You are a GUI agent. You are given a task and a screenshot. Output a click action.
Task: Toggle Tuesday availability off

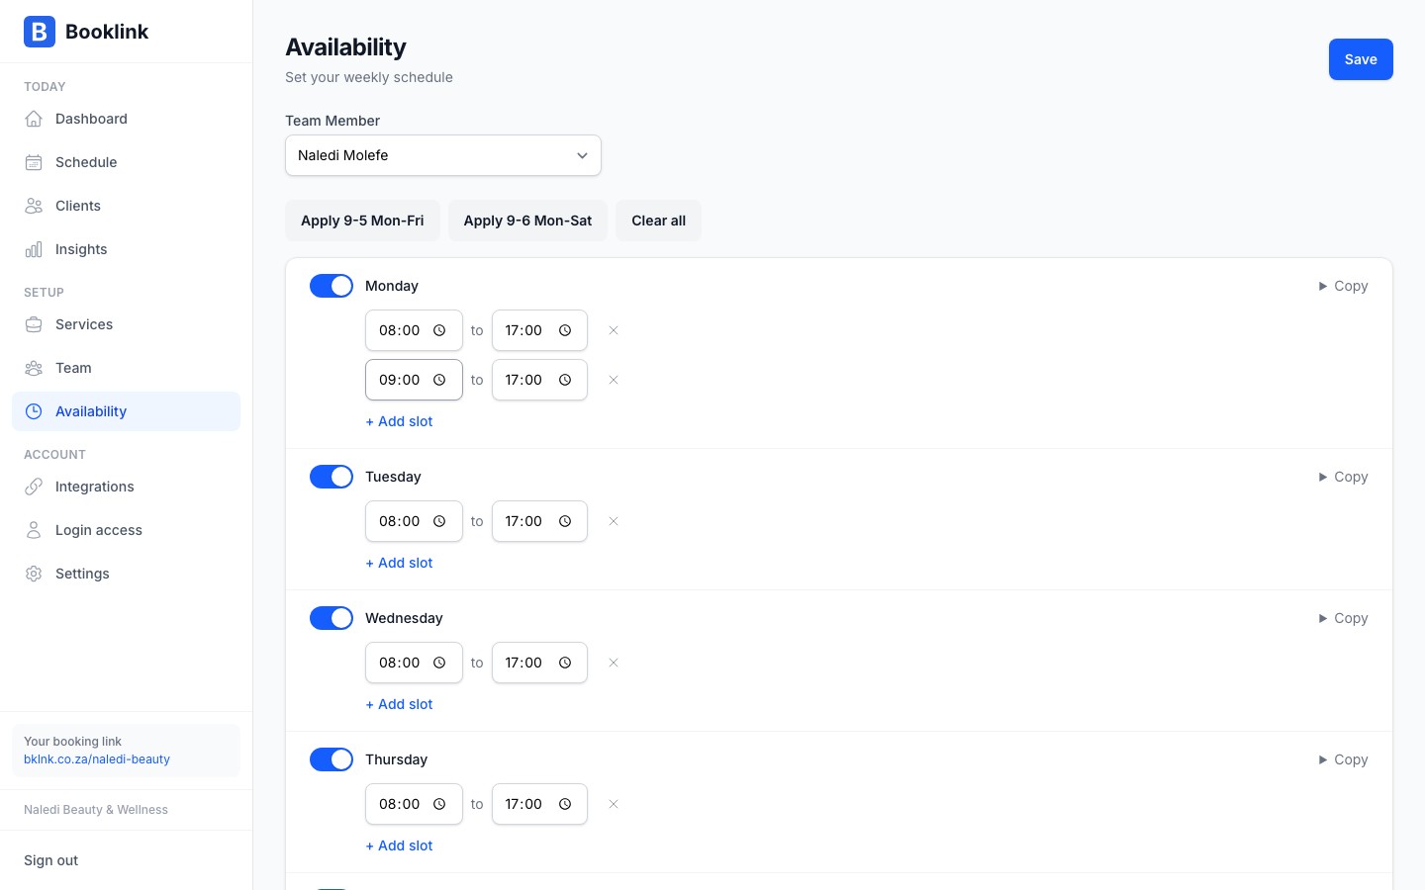tap(332, 477)
